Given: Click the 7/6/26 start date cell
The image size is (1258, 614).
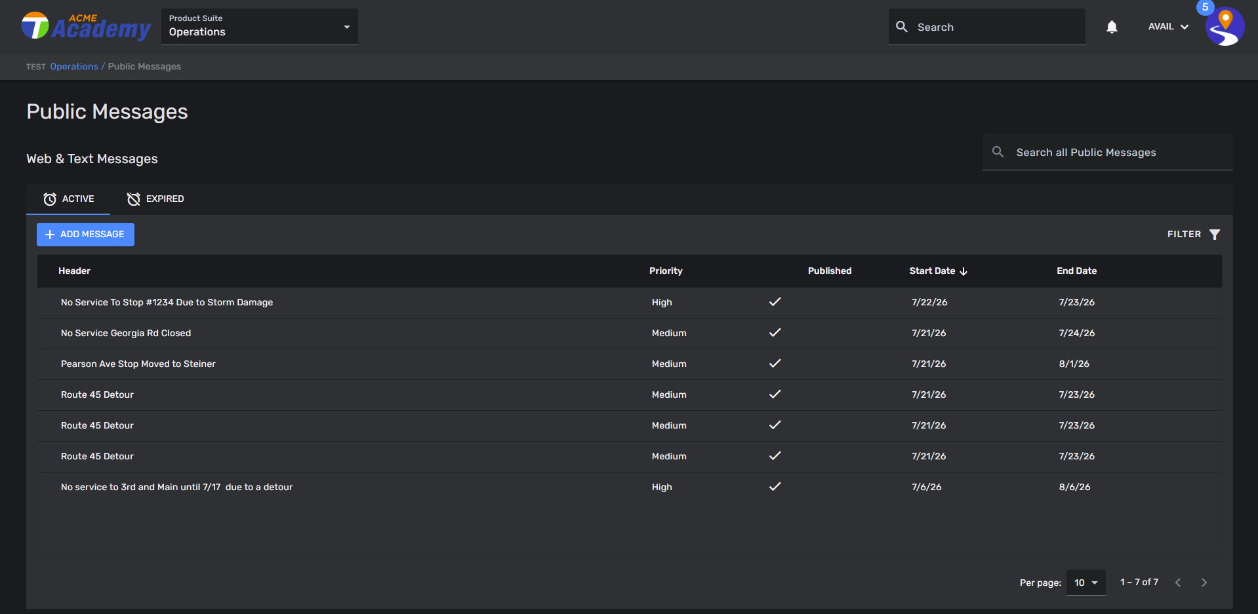Looking at the screenshot, I should [927, 488].
